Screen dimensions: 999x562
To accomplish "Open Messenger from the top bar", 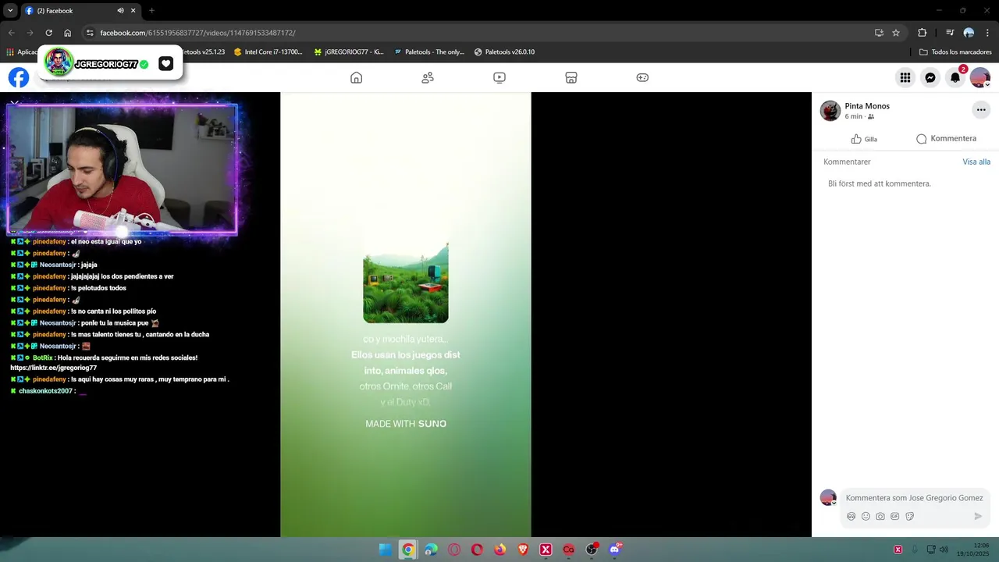I will tap(930, 77).
